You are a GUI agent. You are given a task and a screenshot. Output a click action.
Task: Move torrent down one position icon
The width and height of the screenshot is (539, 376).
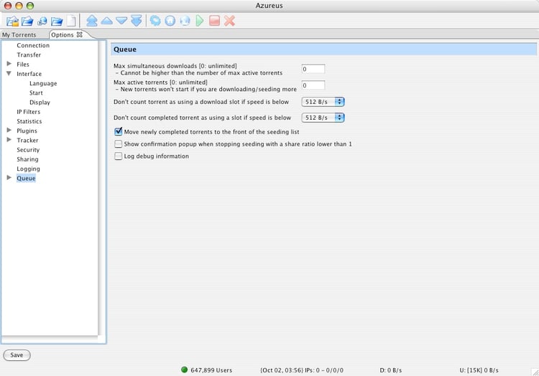tap(121, 21)
